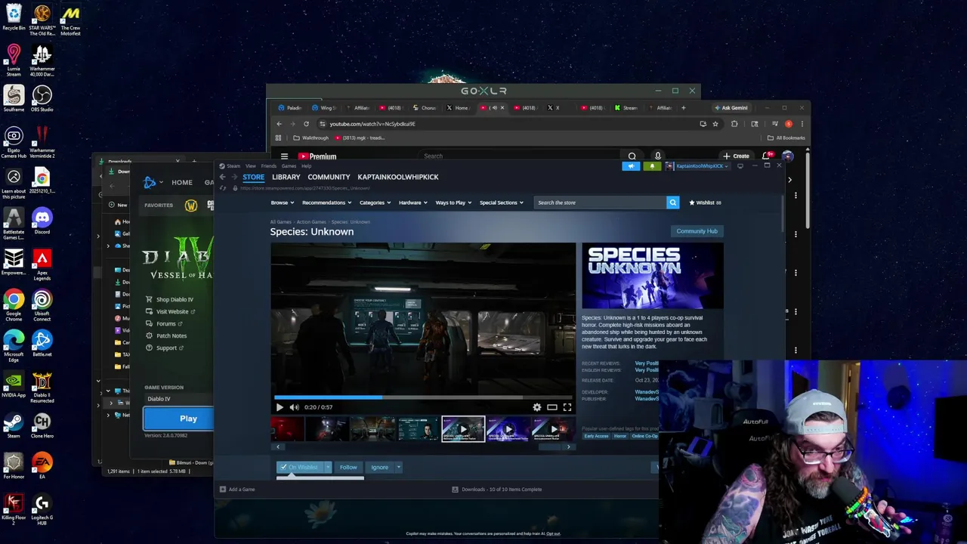The height and width of the screenshot is (544, 967).
Task: Select World of Warcraft favorite icon in Battle.net
Action: [191, 206]
